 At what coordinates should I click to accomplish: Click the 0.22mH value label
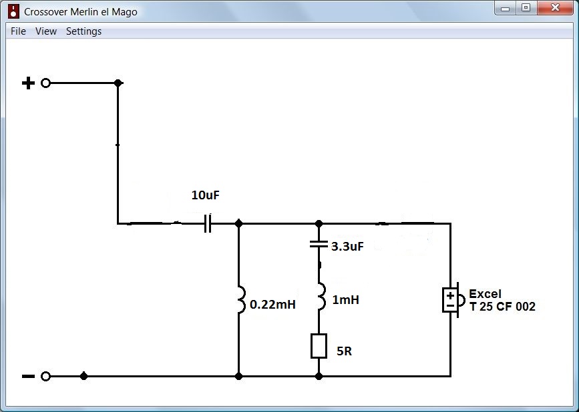(x=272, y=305)
